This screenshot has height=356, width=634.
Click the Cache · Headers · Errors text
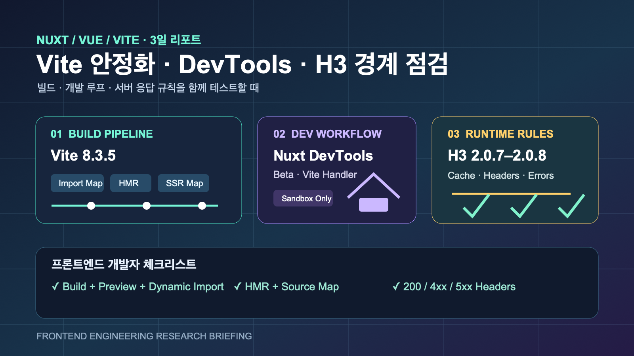pyautogui.click(x=501, y=175)
